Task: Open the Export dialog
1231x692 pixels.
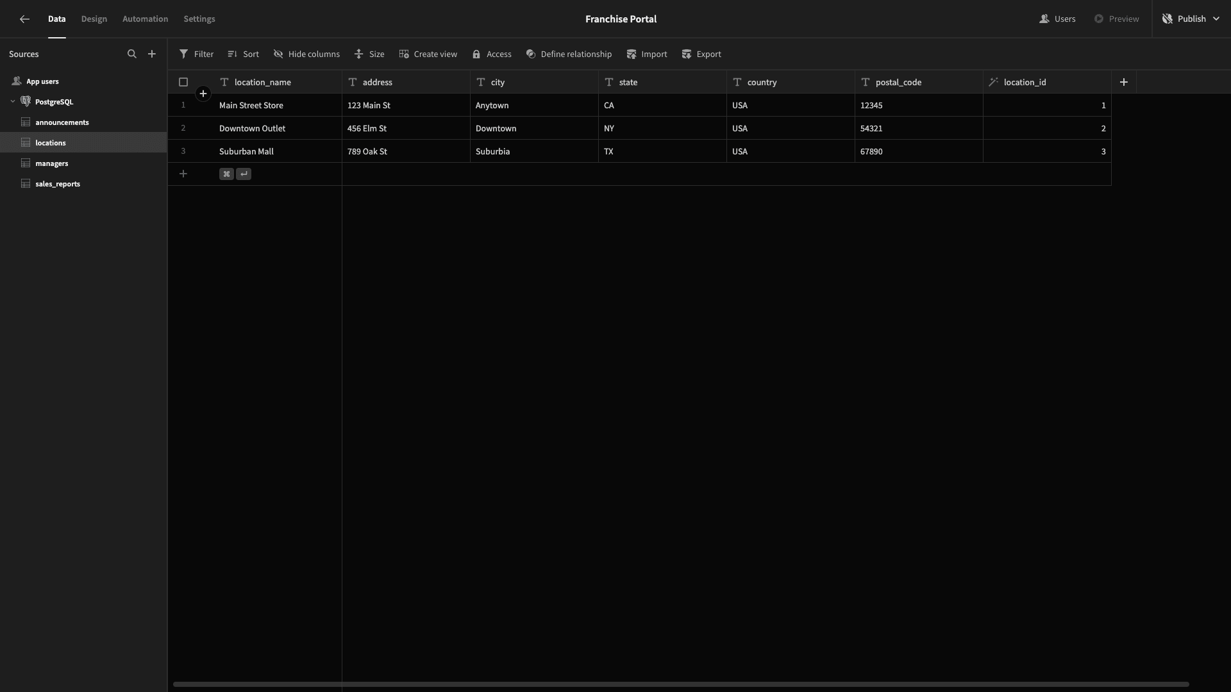Action: click(x=701, y=54)
